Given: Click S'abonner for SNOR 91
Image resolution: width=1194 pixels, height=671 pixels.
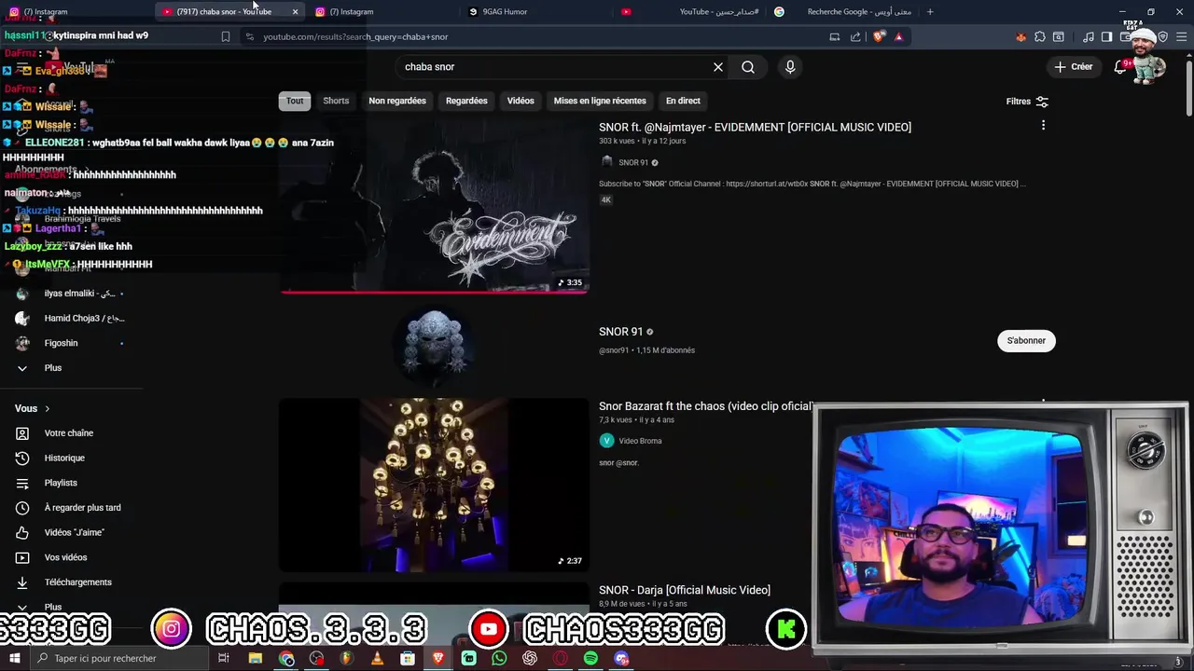Looking at the screenshot, I should [x=1026, y=340].
